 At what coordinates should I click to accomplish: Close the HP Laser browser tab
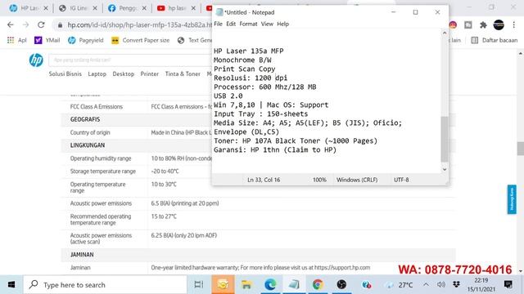click(46, 8)
